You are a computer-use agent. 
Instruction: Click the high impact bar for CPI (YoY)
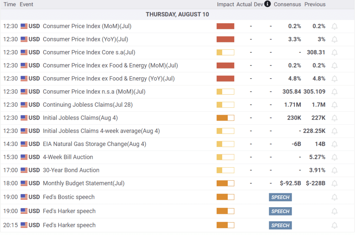[225, 39]
